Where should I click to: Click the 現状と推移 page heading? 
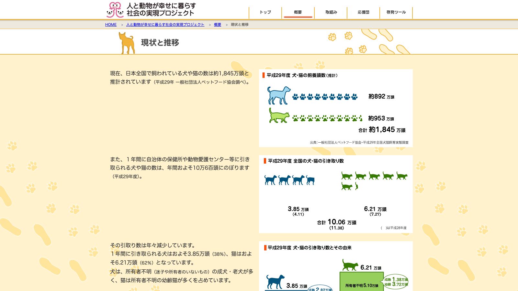coord(160,43)
